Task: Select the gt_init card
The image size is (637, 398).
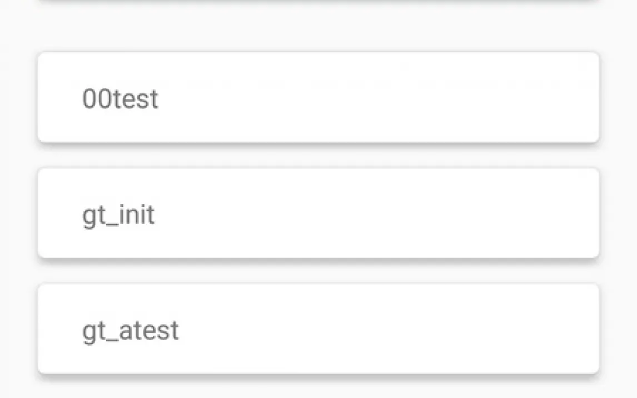Action: click(318, 213)
